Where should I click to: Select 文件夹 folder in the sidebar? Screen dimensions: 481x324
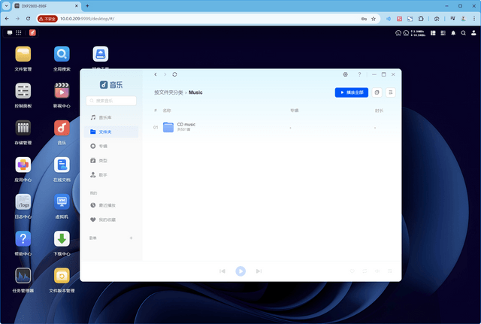[x=111, y=132]
